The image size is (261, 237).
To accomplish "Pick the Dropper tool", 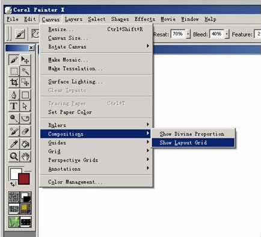I will (14, 144).
